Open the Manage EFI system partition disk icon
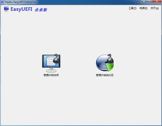The width and height of the screenshot is (162, 126). [x=105, y=63]
